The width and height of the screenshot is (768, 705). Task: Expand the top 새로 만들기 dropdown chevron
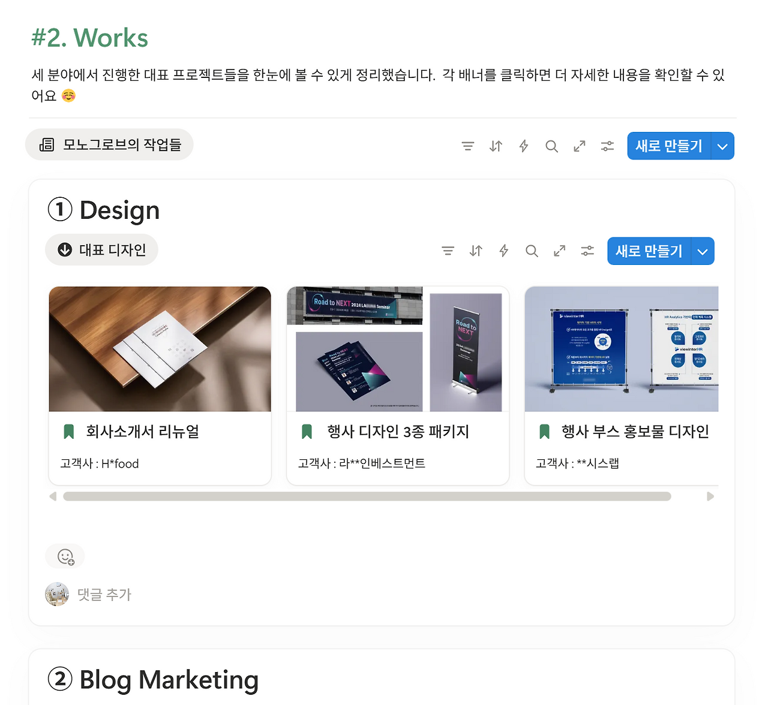point(722,146)
